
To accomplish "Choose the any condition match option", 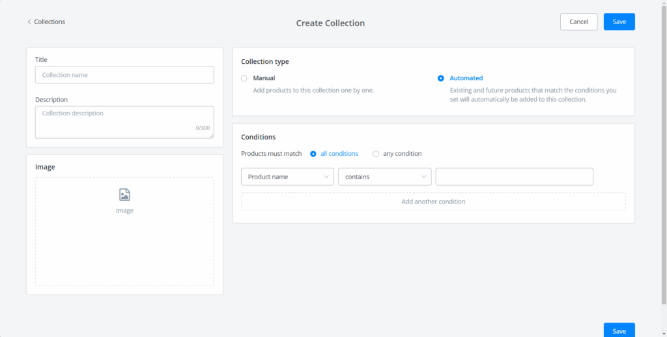I will (376, 154).
